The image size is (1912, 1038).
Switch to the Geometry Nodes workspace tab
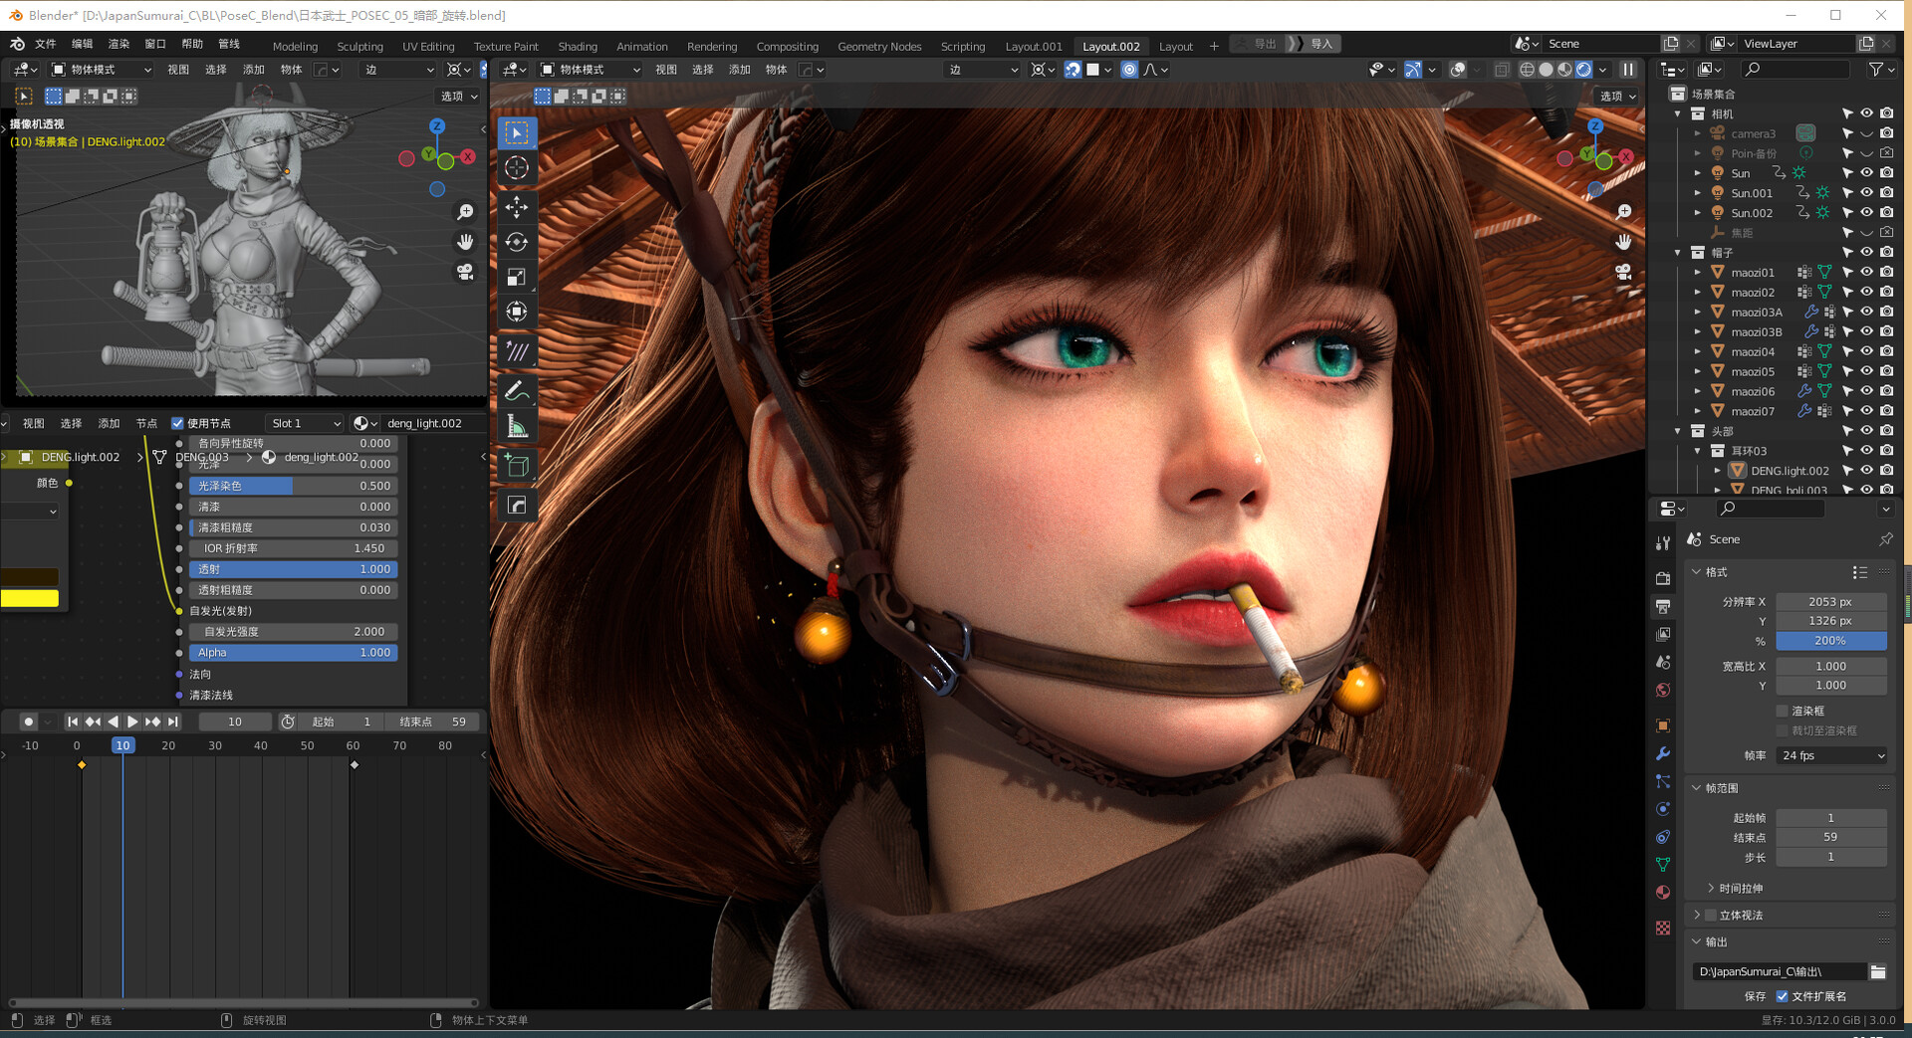pos(879,46)
